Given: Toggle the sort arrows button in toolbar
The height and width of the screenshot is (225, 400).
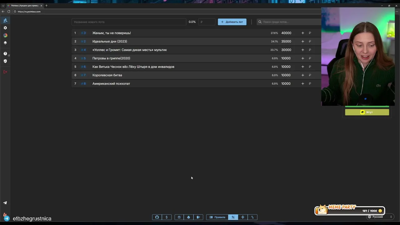Looking at the screenshot, I should (252, 217).
